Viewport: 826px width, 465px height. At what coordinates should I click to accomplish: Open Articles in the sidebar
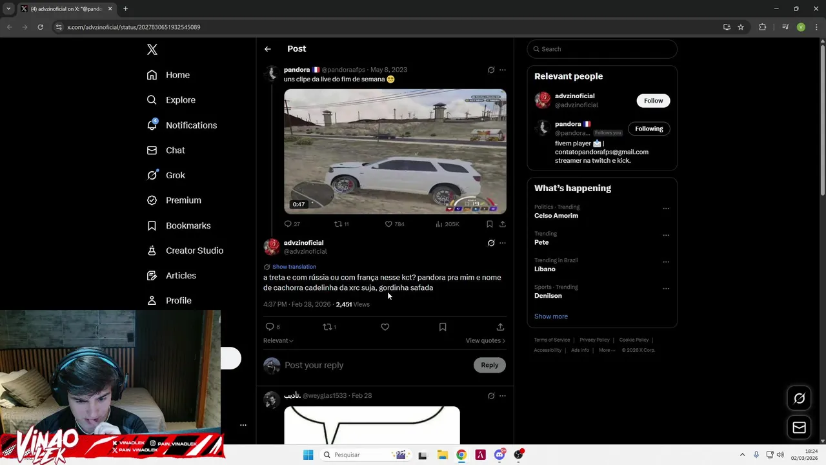pyautogui.click(x=172, y=276)
